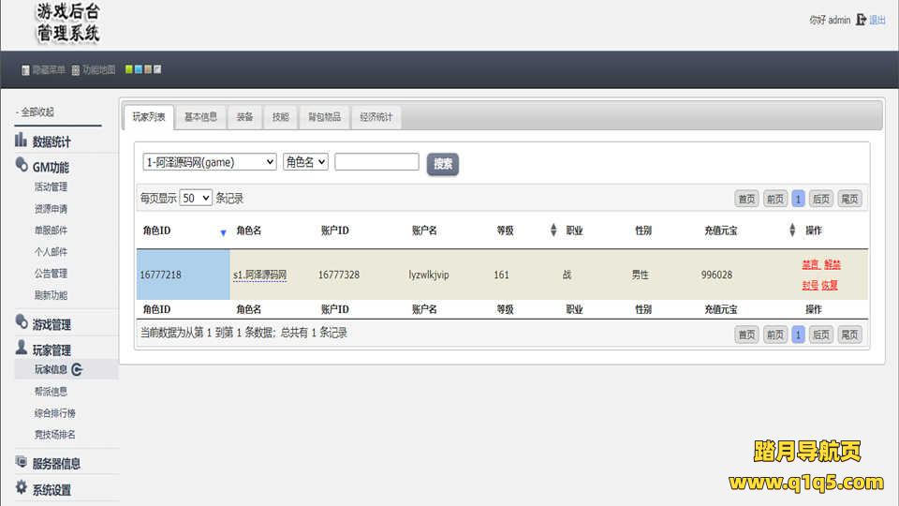Click the 退出 logout icon
This screenshot has width=899, height=506.
pyautogui.click(x=862, y=20)
